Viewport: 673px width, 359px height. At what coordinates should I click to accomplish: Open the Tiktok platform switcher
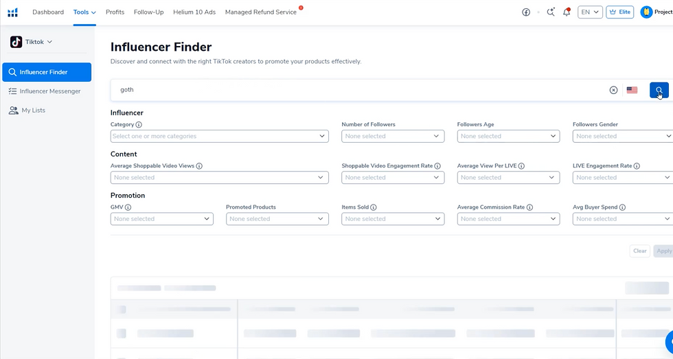click(x=32, y=42)
